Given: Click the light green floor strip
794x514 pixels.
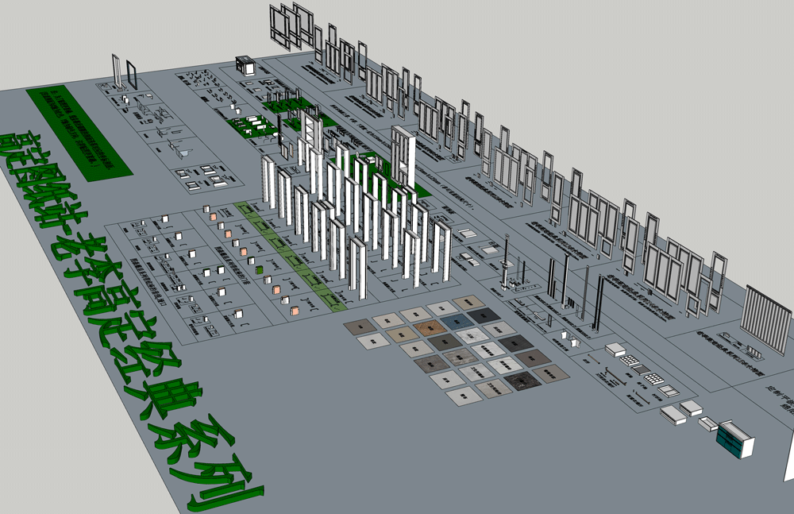Looking at the screenshot, I should point(287,253).
